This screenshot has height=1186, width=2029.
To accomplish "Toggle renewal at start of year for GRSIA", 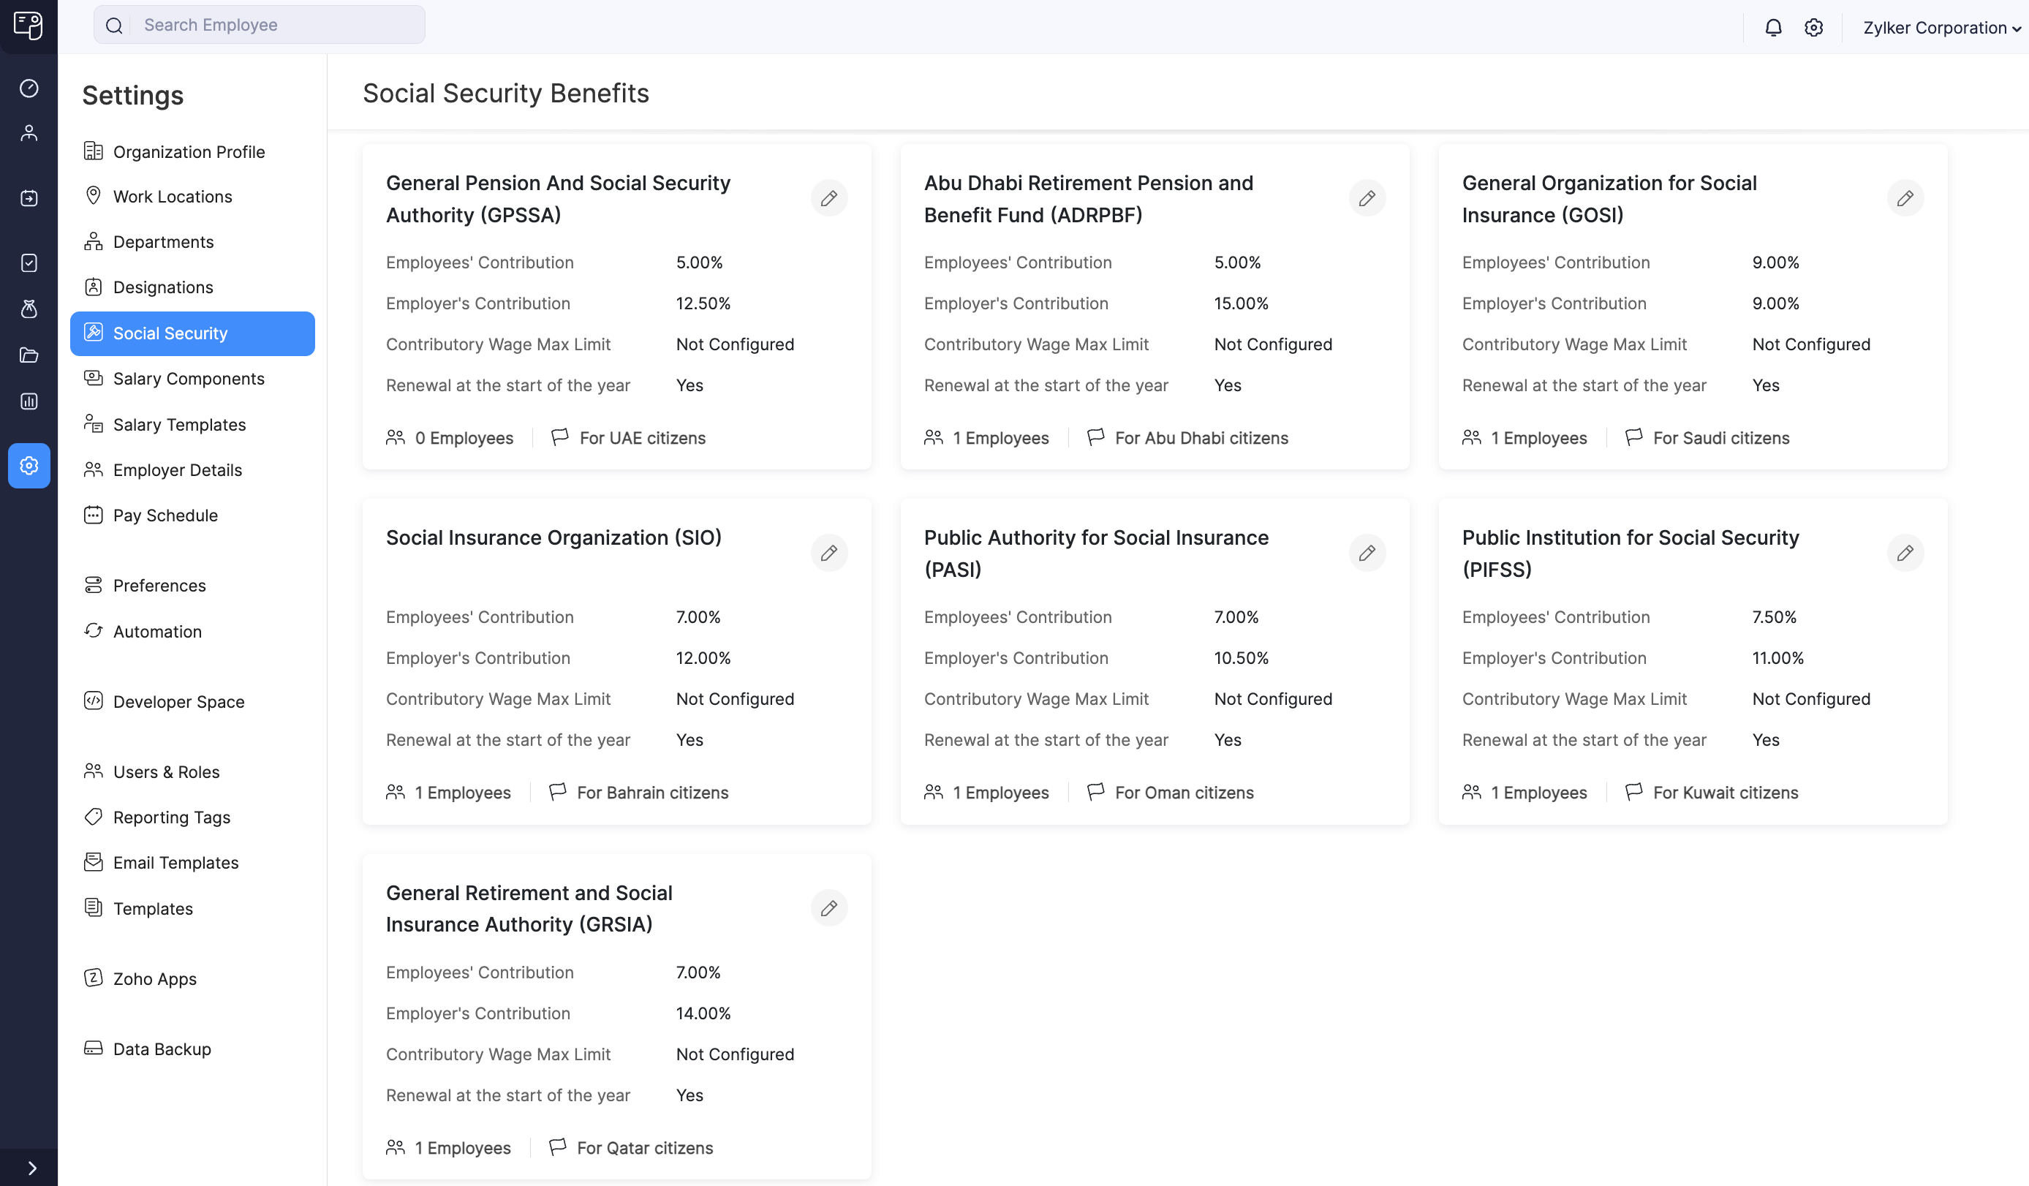I will 830,908.
